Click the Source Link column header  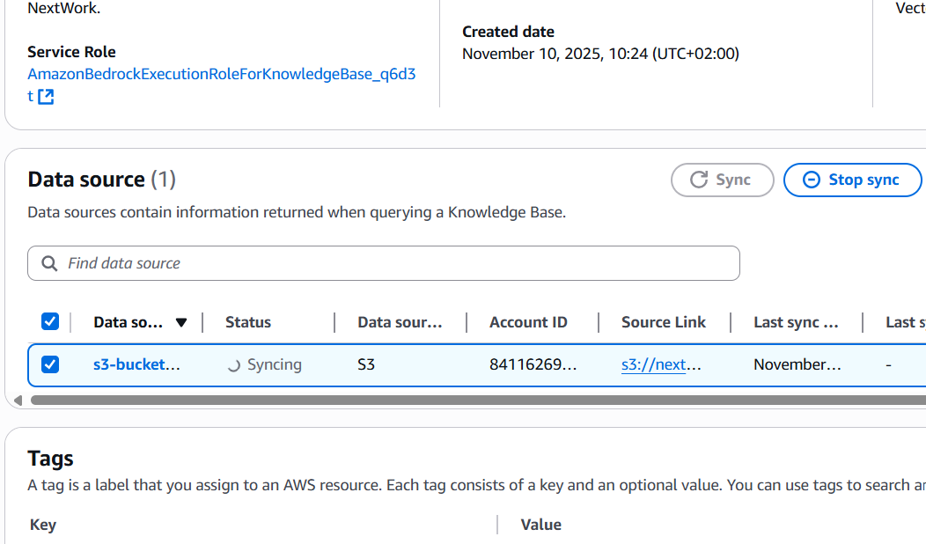(x=663, y=322)
